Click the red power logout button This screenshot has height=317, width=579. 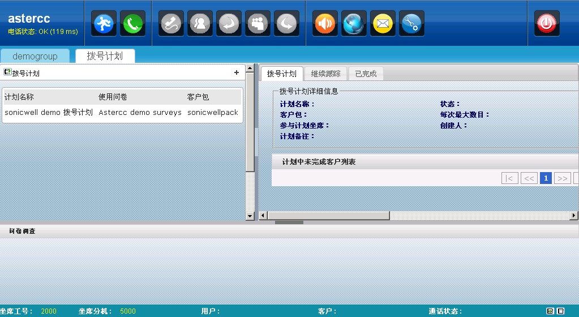pos(547,24)
